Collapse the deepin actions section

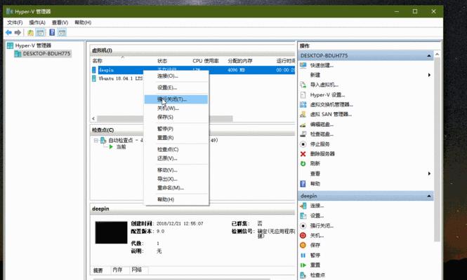429,196
